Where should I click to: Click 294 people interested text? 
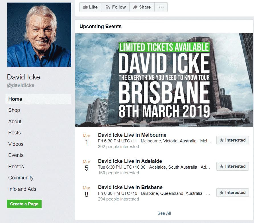[x=118, y=199]
